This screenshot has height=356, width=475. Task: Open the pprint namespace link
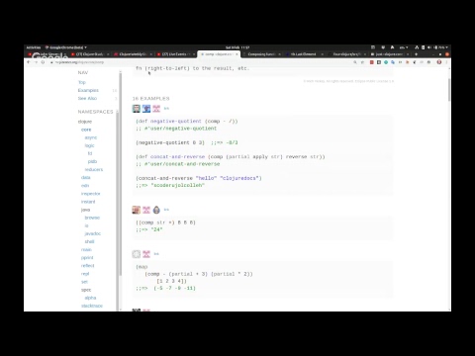(87, 257)
